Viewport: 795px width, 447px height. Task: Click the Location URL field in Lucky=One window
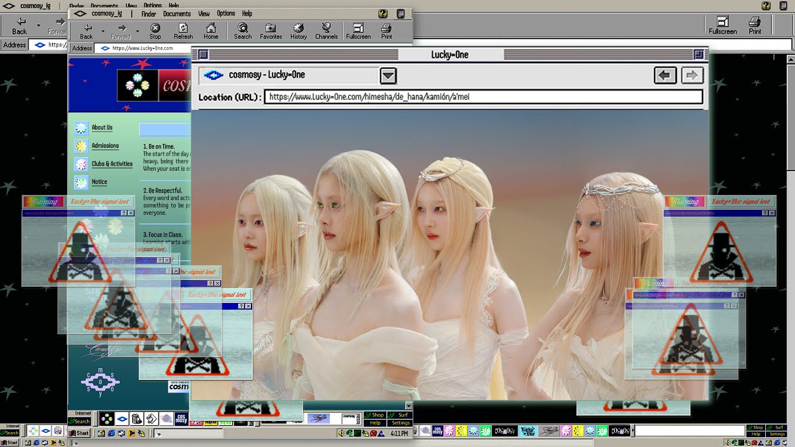point(483,97)
